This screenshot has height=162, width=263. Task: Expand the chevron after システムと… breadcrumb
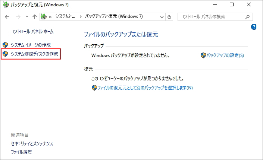click(80, 17)
